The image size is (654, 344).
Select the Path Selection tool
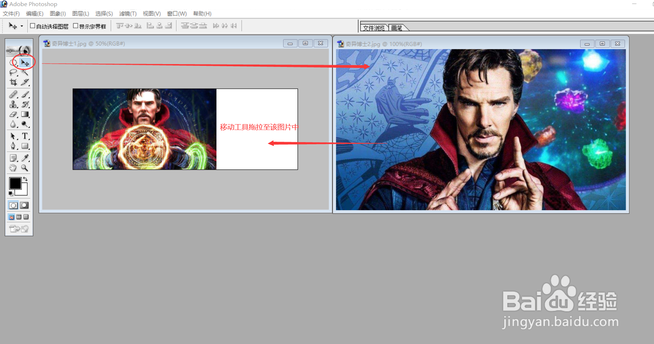click(x=14, y=136)
